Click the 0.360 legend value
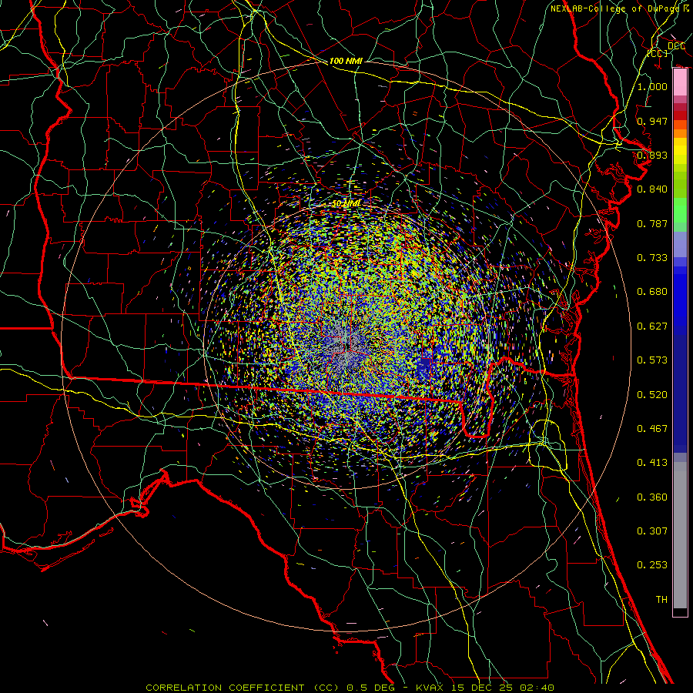This screenshot has height=693, width=693. 652,497
